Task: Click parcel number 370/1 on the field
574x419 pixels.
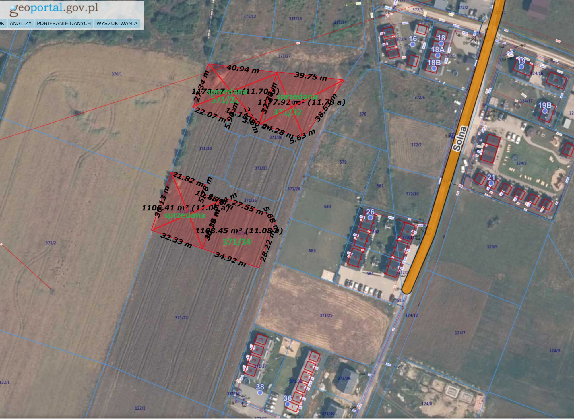Action: pyautogui.click(x=117, y=74)
